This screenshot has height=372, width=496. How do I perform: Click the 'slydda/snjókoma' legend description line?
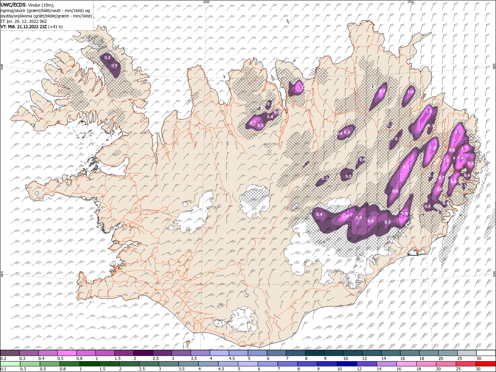pos(46,16)
